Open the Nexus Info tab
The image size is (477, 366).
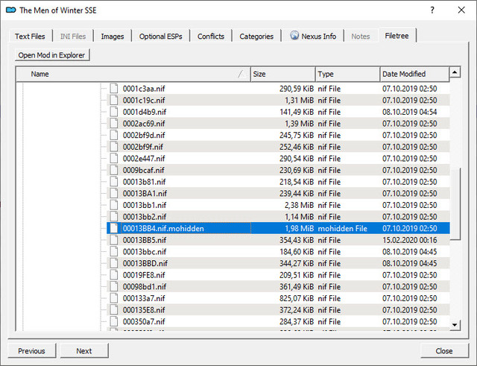(x=313, y=37)
